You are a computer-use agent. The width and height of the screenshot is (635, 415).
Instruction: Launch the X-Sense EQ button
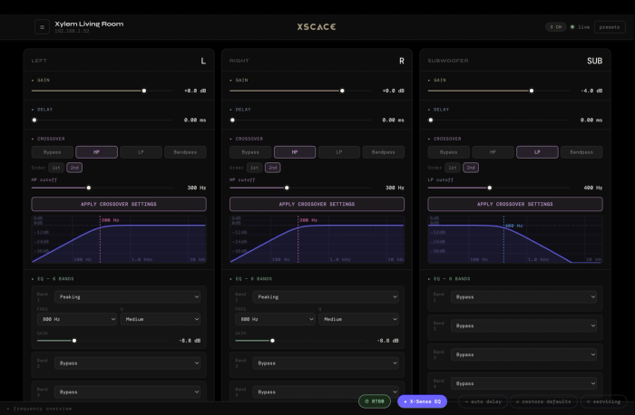(x=423, y=401)
